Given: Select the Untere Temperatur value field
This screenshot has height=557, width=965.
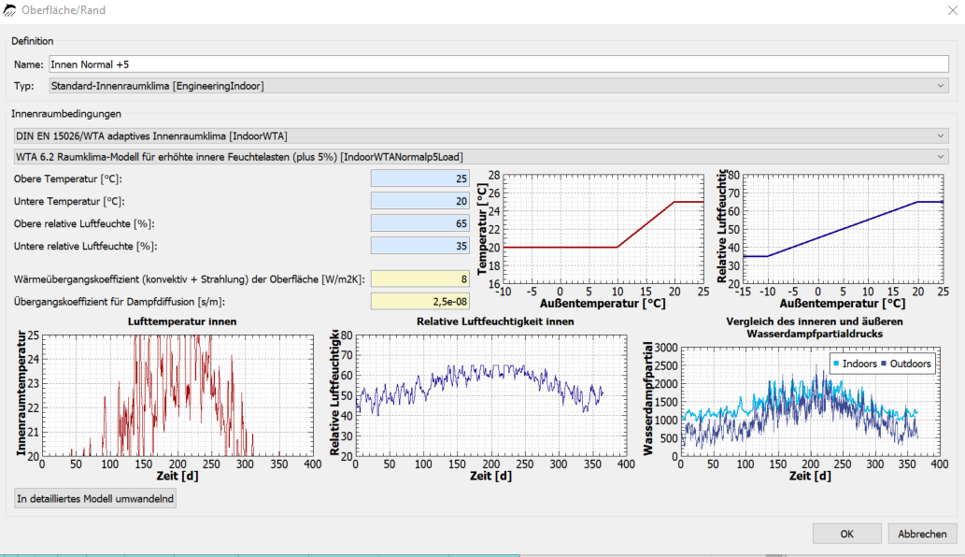Looking at the screenshot, I should tap(419, 201).
